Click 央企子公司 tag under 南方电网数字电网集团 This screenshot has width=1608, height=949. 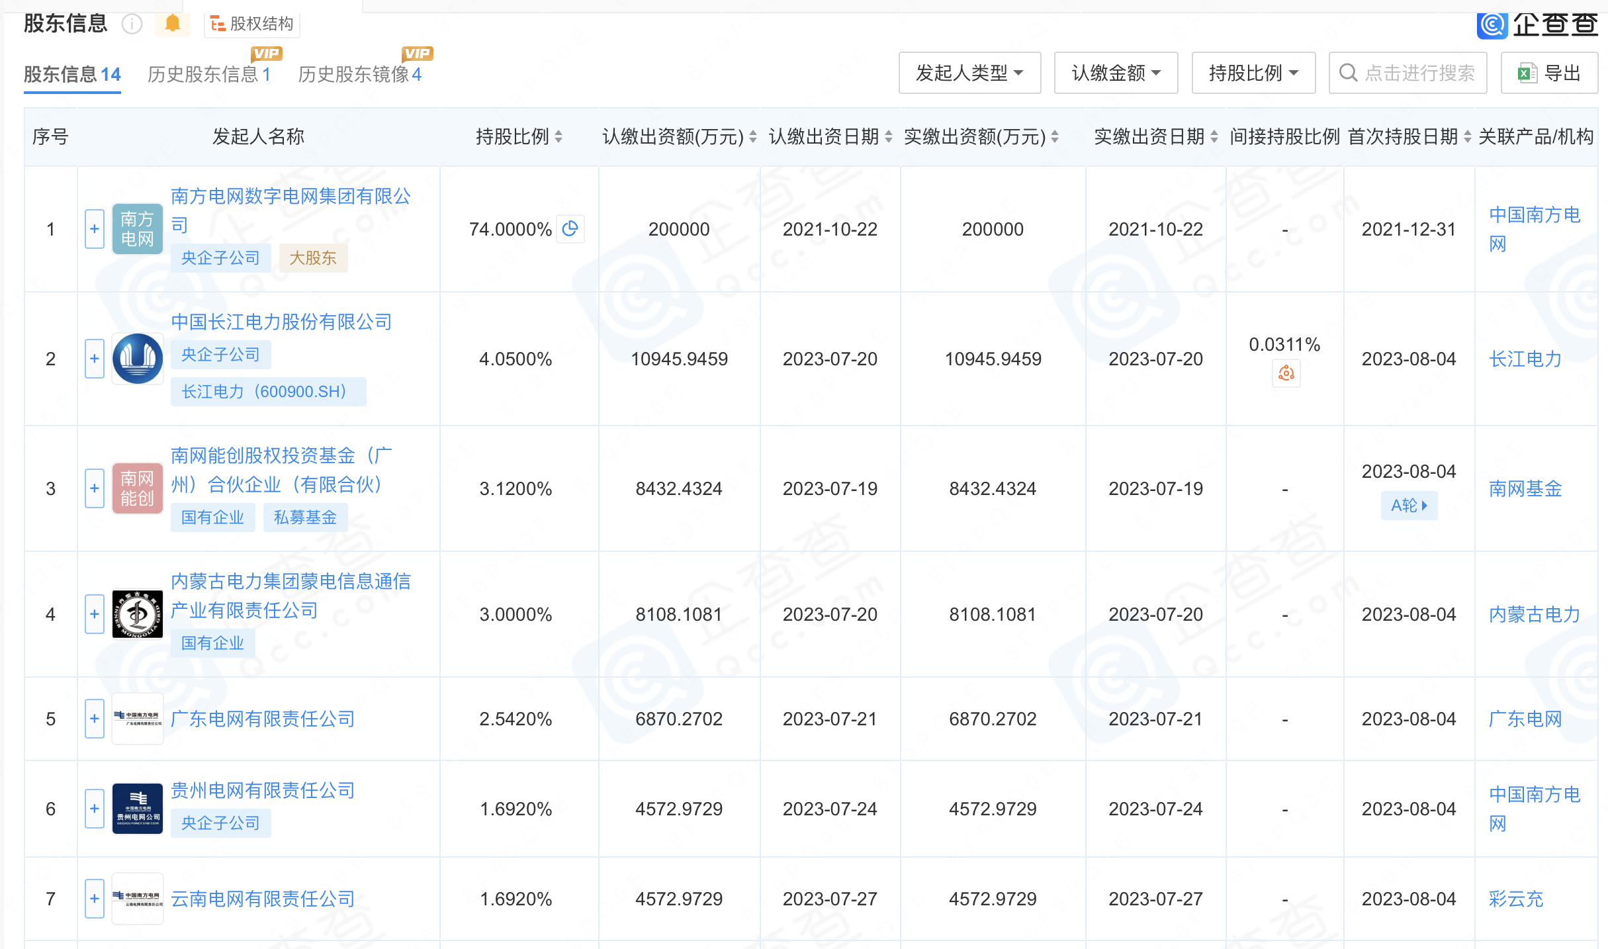[x=220, y=258]
